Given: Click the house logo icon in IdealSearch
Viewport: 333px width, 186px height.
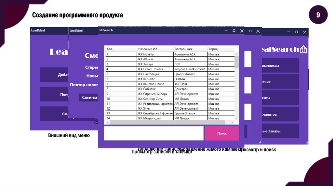Looking at the screenshot, I should [x=303, y=49].
